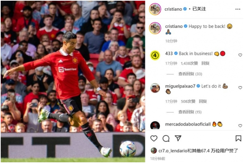Like the 433 comment heart

coord(240,55)
